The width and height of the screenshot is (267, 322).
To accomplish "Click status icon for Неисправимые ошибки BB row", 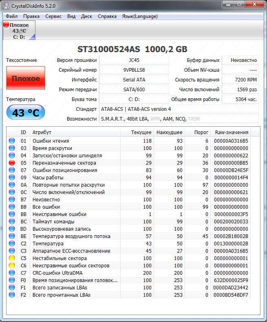I will click(x=12, y=214).
